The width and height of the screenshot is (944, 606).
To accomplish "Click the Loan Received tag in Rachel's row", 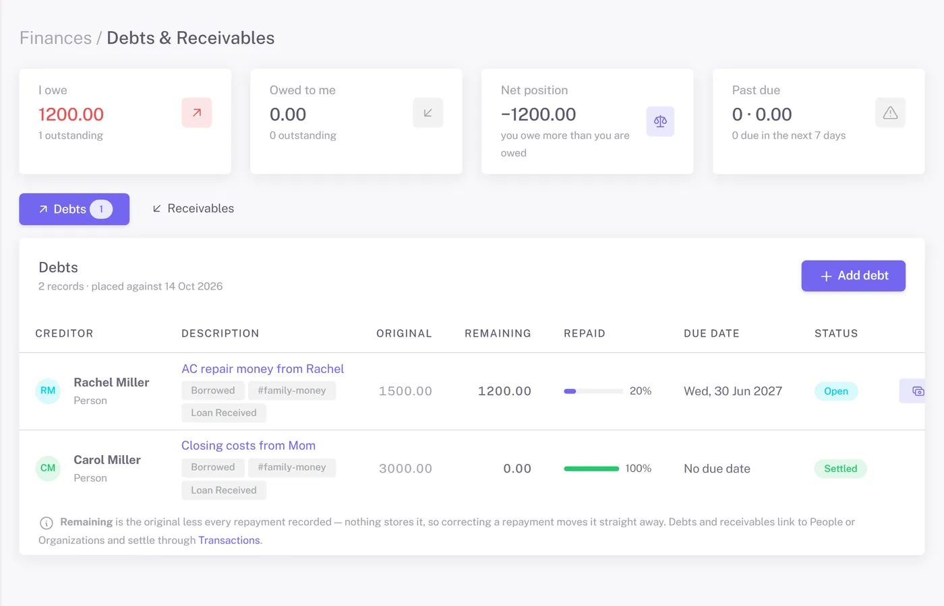I will pos(224,413).
